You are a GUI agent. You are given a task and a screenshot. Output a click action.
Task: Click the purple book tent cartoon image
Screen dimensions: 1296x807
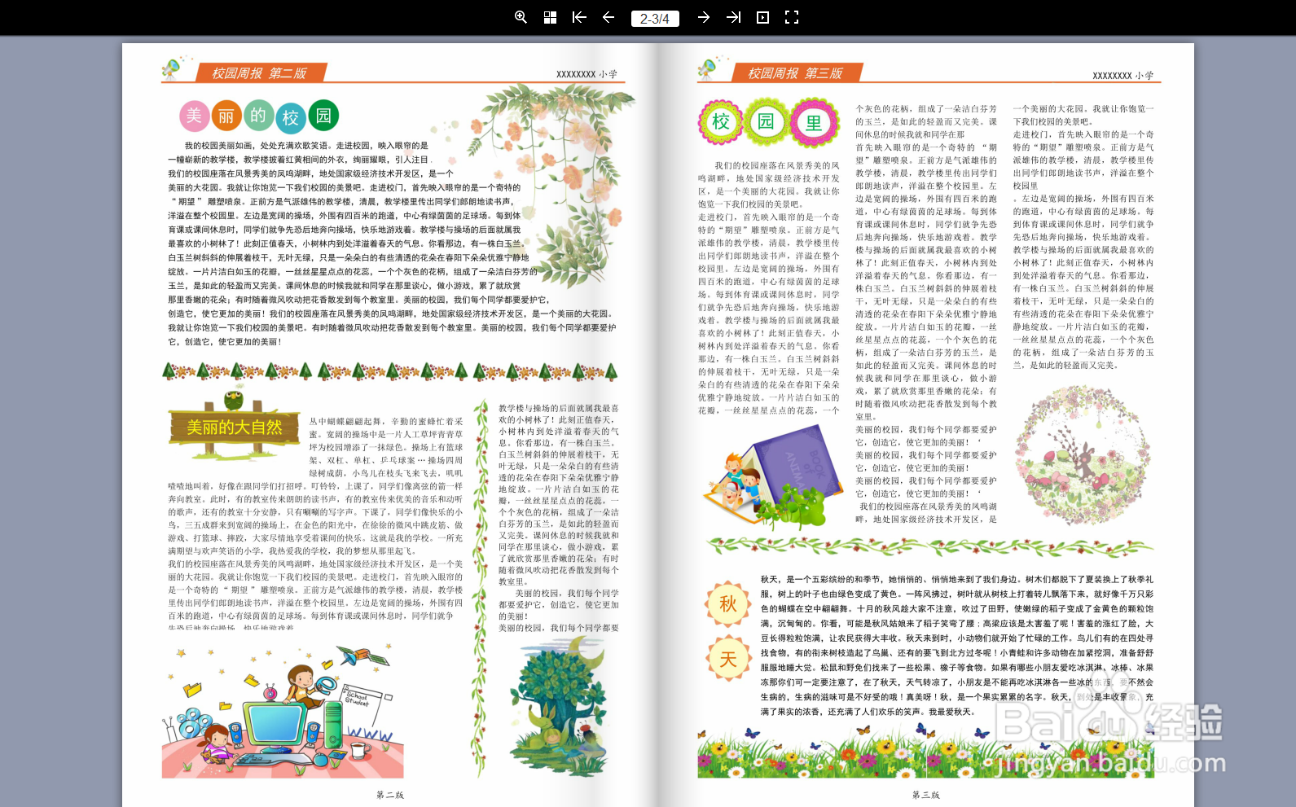(773, 476)
